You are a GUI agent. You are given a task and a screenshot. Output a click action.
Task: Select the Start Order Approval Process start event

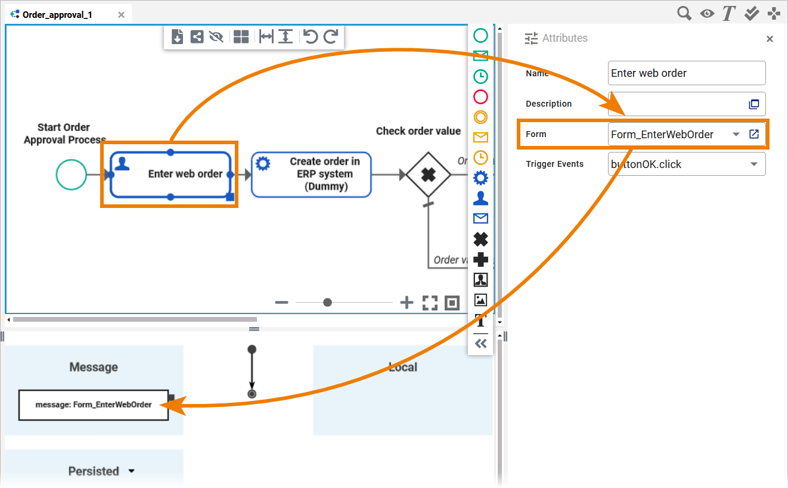pyautogui.click(x=71, y=175)
